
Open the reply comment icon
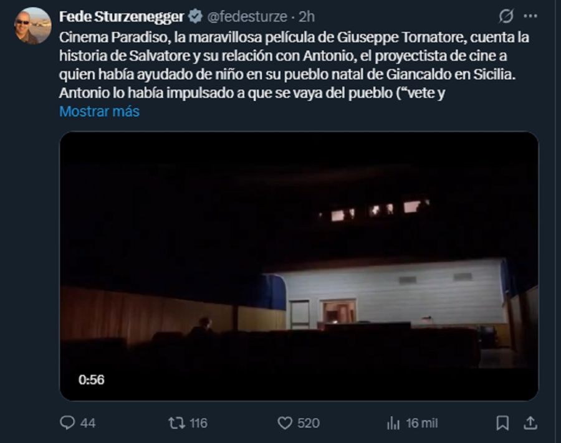[x=67, y=422]
